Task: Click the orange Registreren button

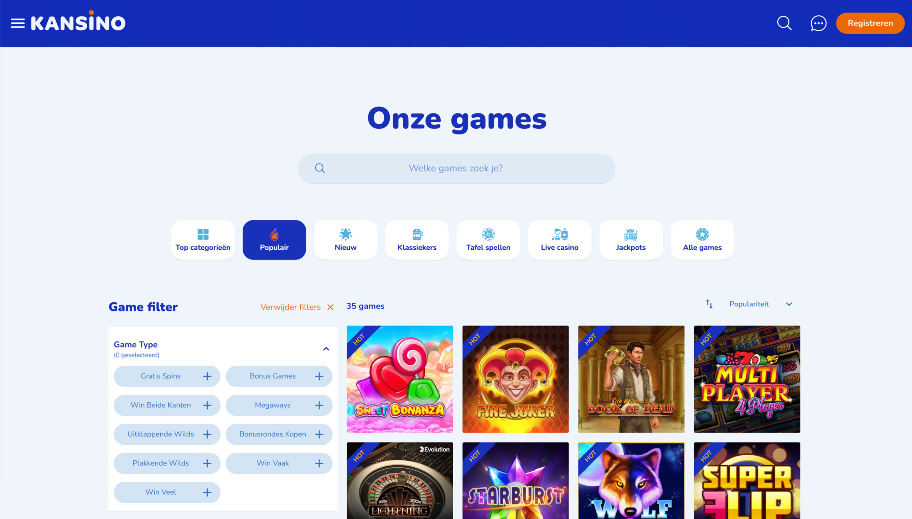Action: 870,23
